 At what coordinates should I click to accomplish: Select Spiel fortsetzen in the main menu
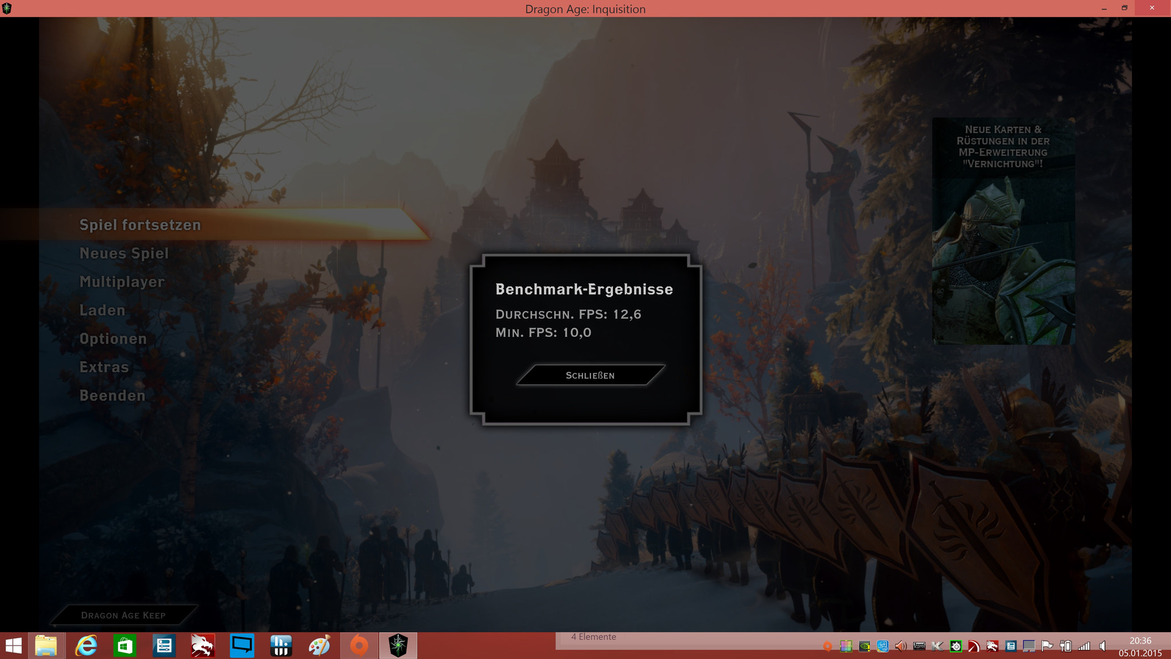(140, 225)
